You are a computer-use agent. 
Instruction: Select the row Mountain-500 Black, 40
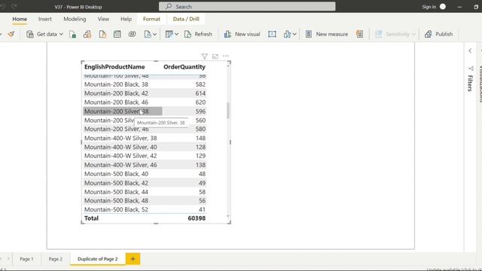(x=145, y=174)
